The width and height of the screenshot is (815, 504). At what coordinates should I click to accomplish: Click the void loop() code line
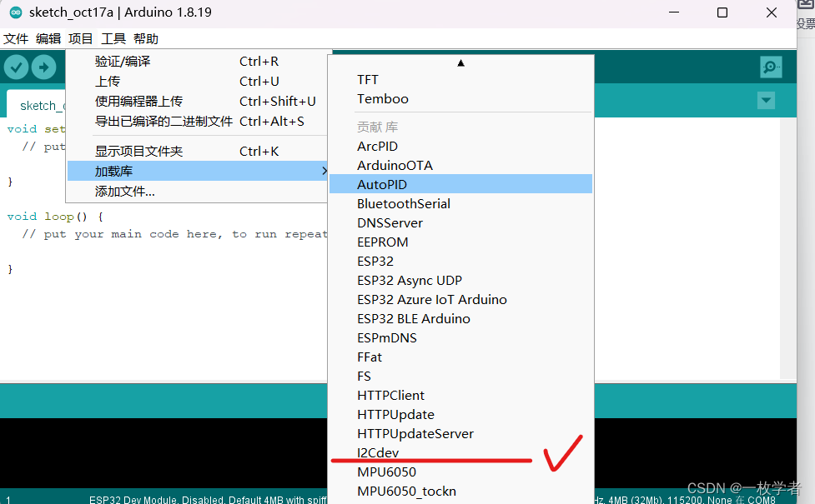click(x=54, y=217)
